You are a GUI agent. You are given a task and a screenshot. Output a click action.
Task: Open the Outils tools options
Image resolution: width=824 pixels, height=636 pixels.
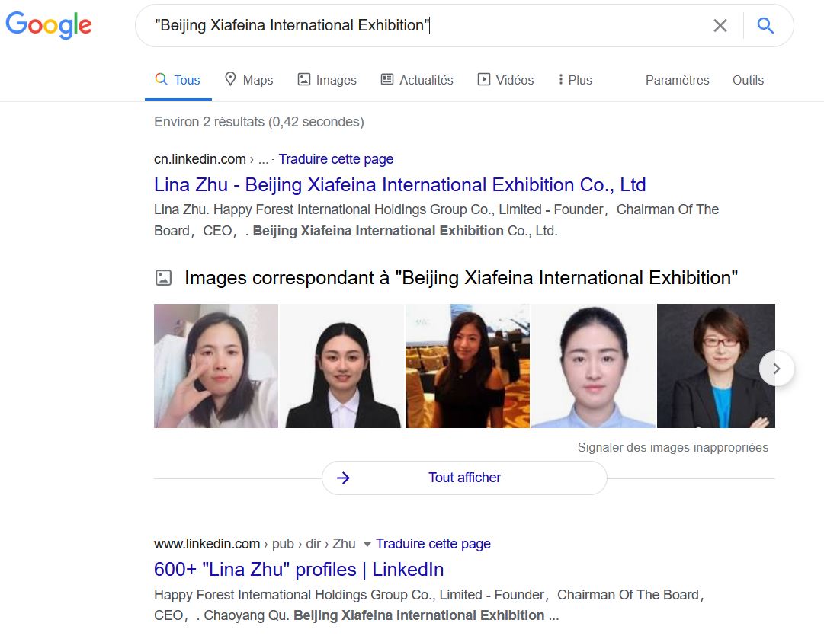tap(748, 80)
